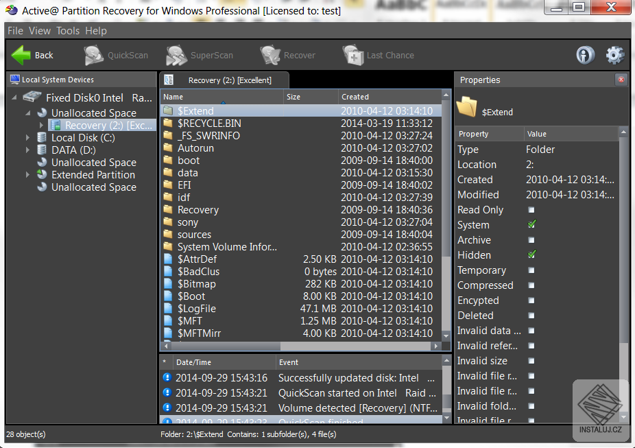
Task: Toggle the Deleted checkbox
Action: coord(531,316)
